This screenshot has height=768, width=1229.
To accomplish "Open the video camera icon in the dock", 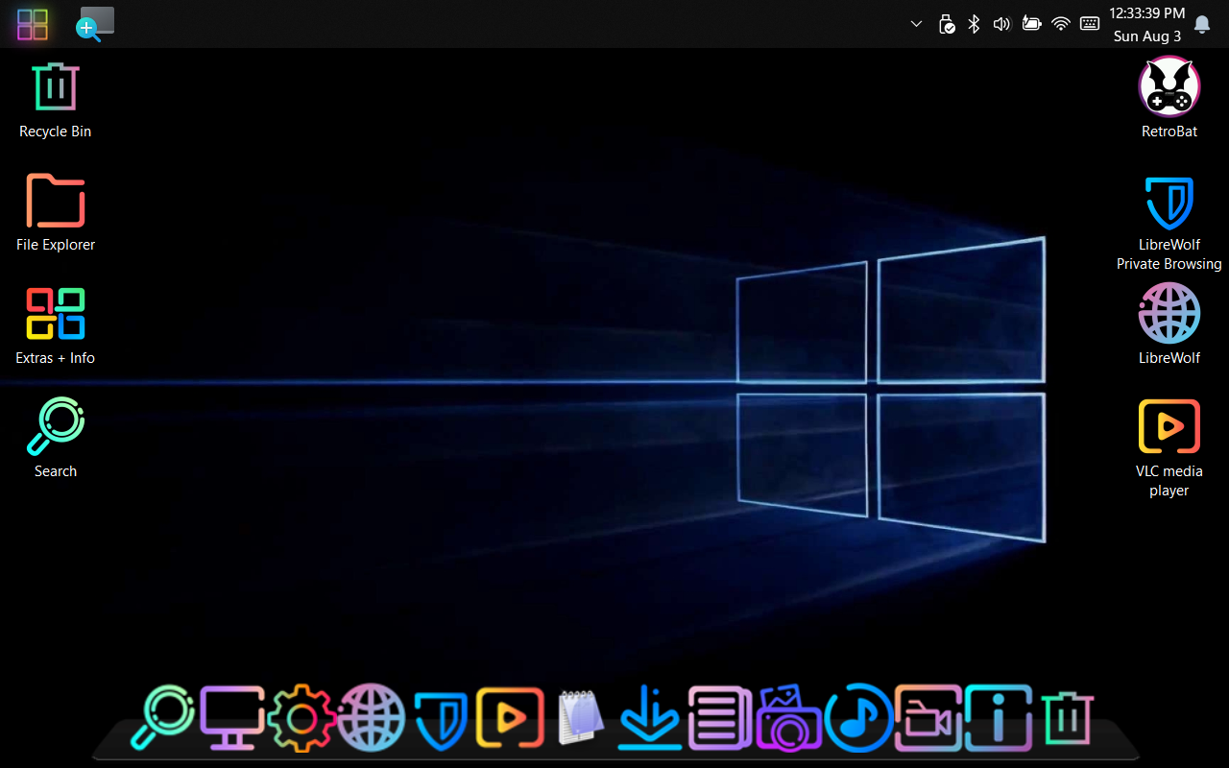I will (x=928, y=718).
